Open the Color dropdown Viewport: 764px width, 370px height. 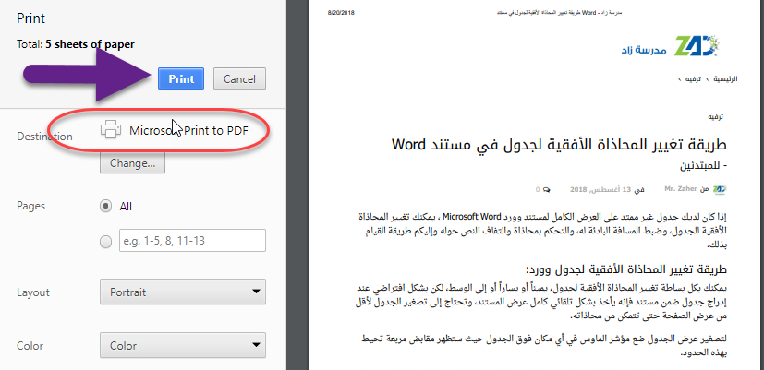tap(183, 346)
